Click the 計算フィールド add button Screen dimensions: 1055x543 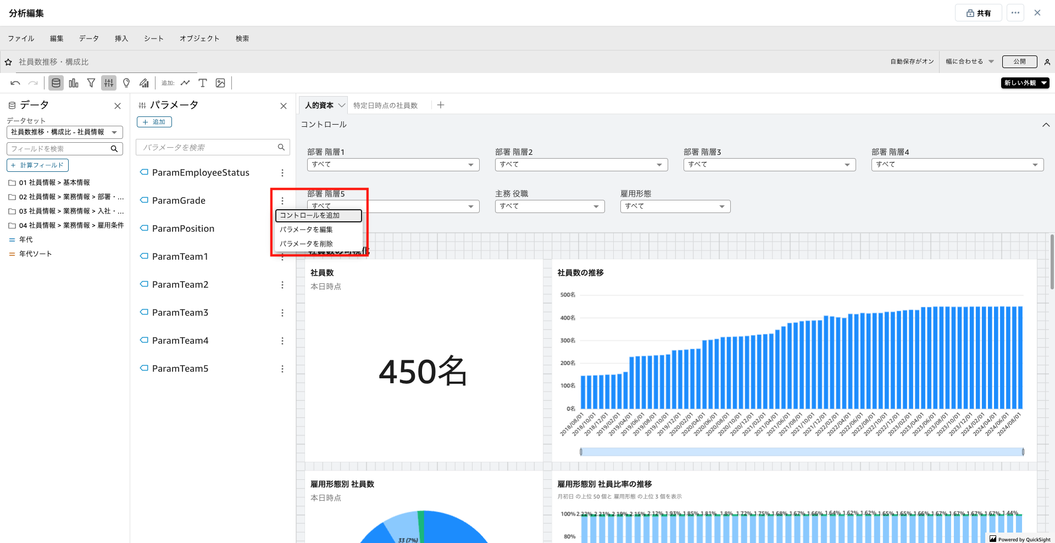(37, 165)
